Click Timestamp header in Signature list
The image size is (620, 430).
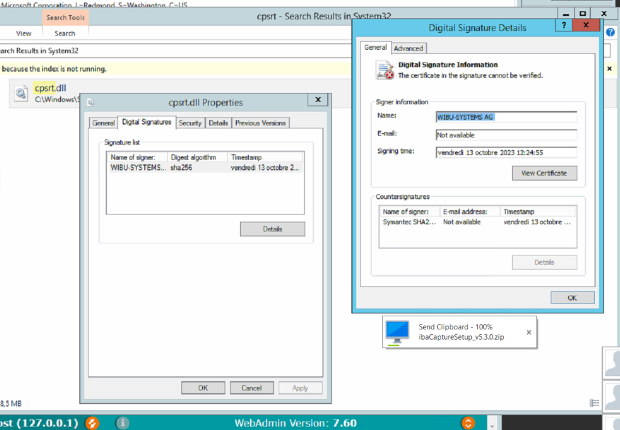tap(265, 157)
